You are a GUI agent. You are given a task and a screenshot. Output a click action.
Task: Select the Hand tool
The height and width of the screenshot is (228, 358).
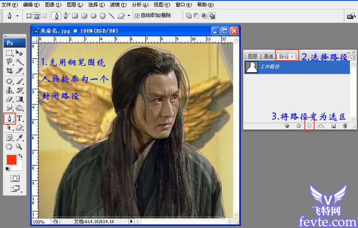[9, 146]
